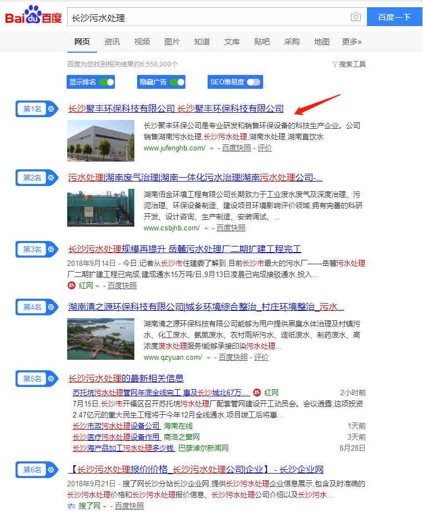Open 长沙市政污水处理设备公司 link

[117, 426]
